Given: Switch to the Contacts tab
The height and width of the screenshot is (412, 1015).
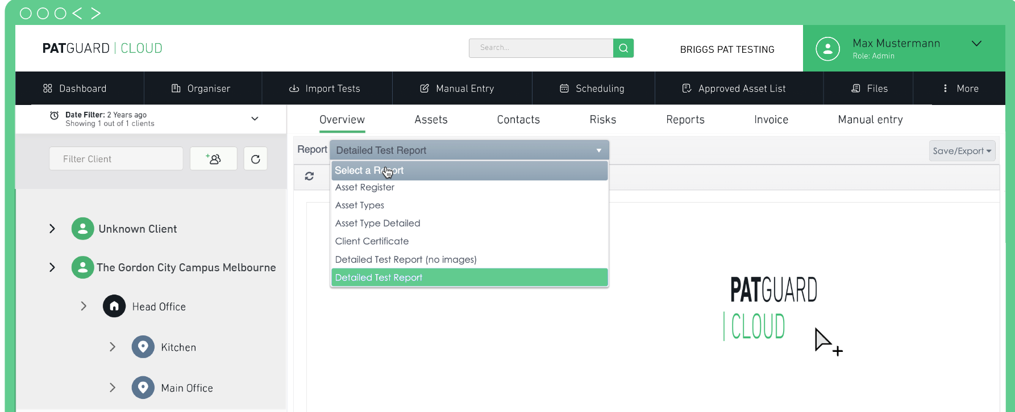Looking at the screenshot, I should pos(518,120).
